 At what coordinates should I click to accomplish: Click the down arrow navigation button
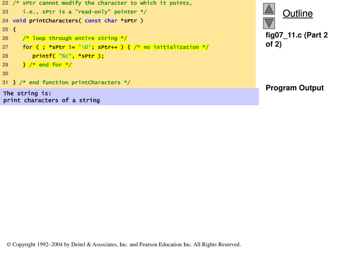[x=269, y=23]
